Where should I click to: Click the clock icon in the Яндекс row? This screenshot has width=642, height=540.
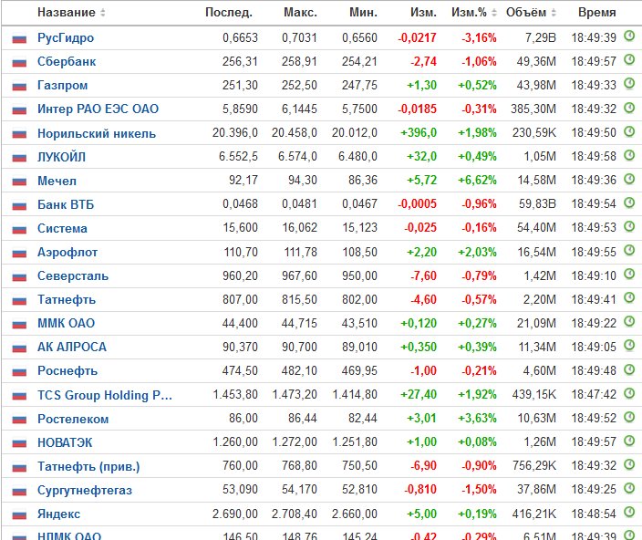click(629, 512)
